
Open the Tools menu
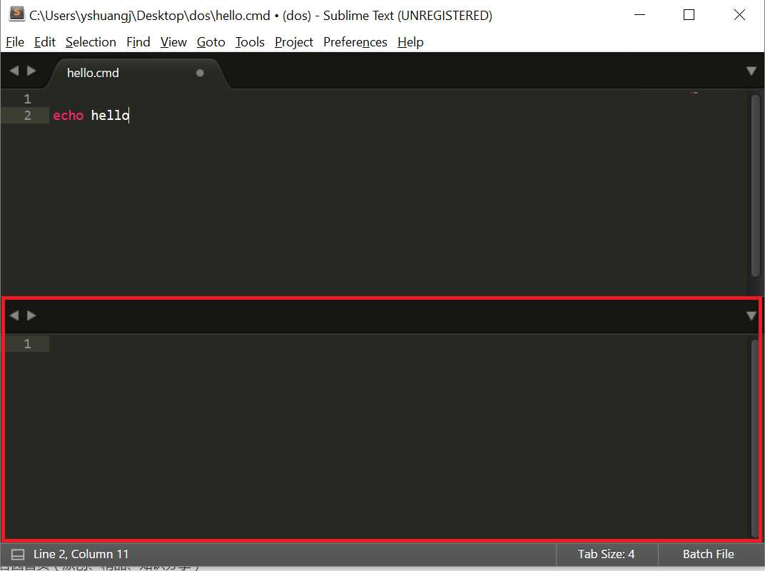[x=250, y=42]
